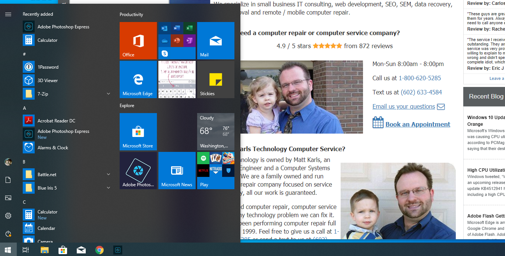Open the Start menu hamburger navigation
The width and height of the screenshot is (505, 256).
8,14
